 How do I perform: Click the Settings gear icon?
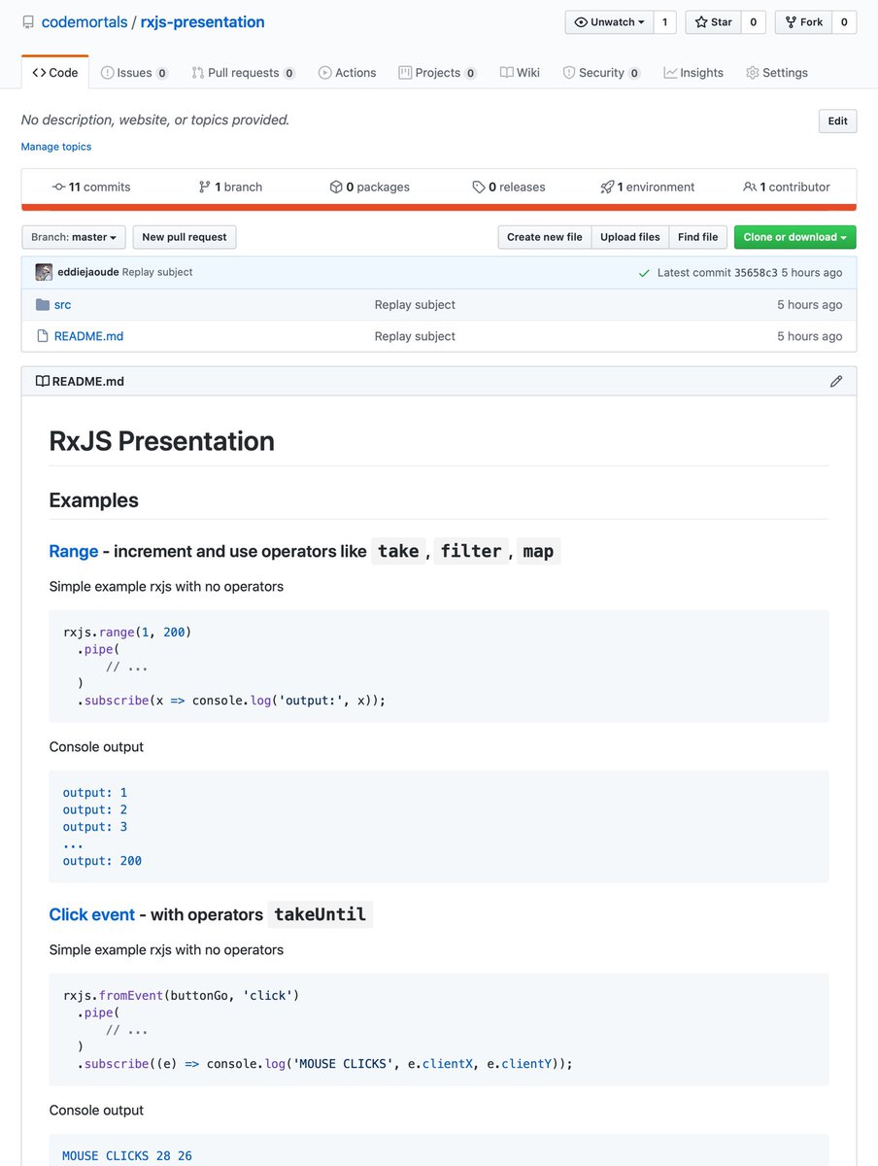click(752, 73)
